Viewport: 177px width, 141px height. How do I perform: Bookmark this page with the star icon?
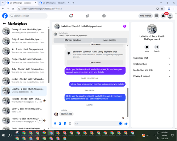[162, 9]
